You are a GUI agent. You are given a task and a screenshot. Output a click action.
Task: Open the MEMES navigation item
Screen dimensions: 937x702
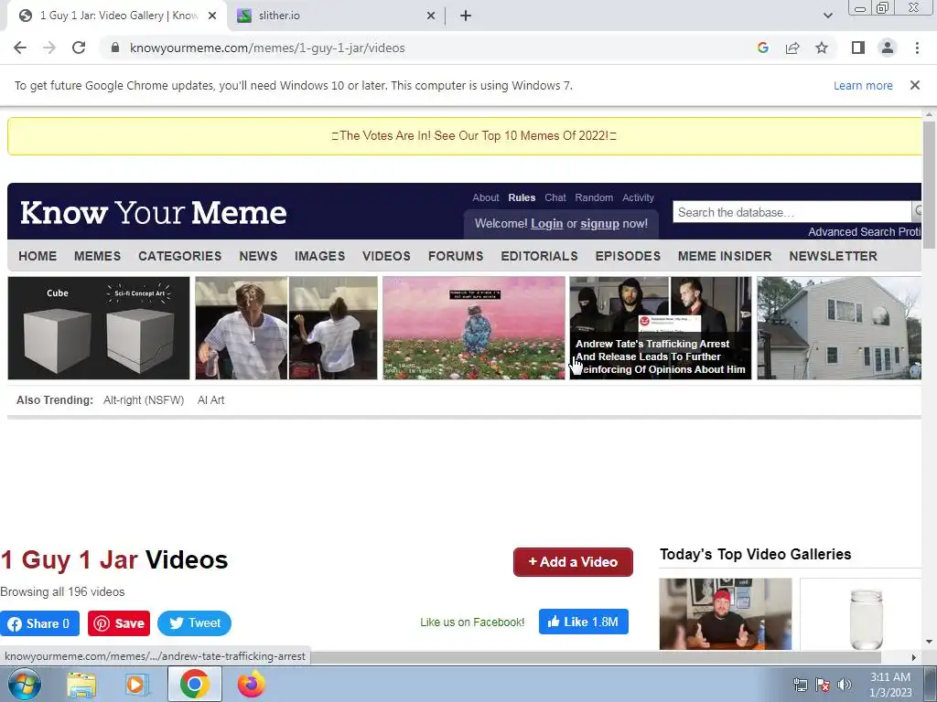(97, 256)
